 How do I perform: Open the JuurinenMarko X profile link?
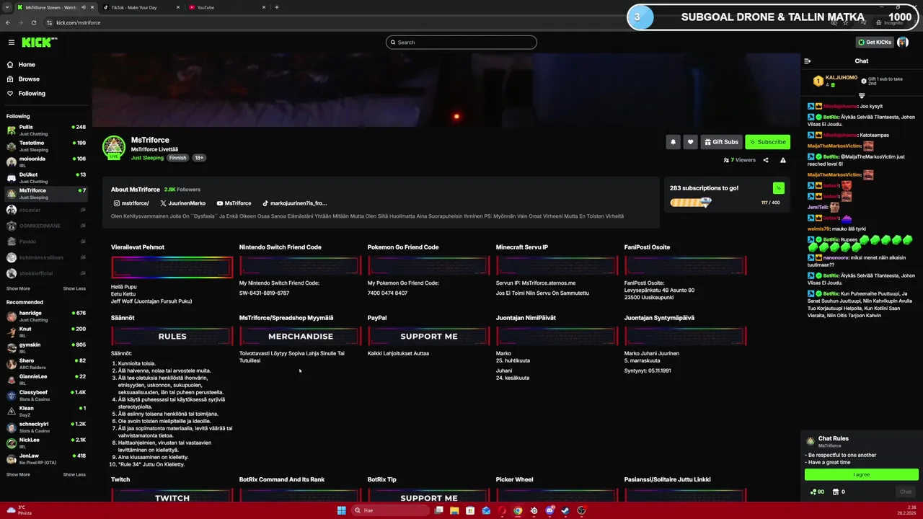(x=182, y=203)
